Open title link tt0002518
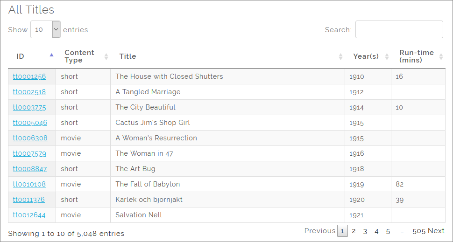 [x=29, y=92]
